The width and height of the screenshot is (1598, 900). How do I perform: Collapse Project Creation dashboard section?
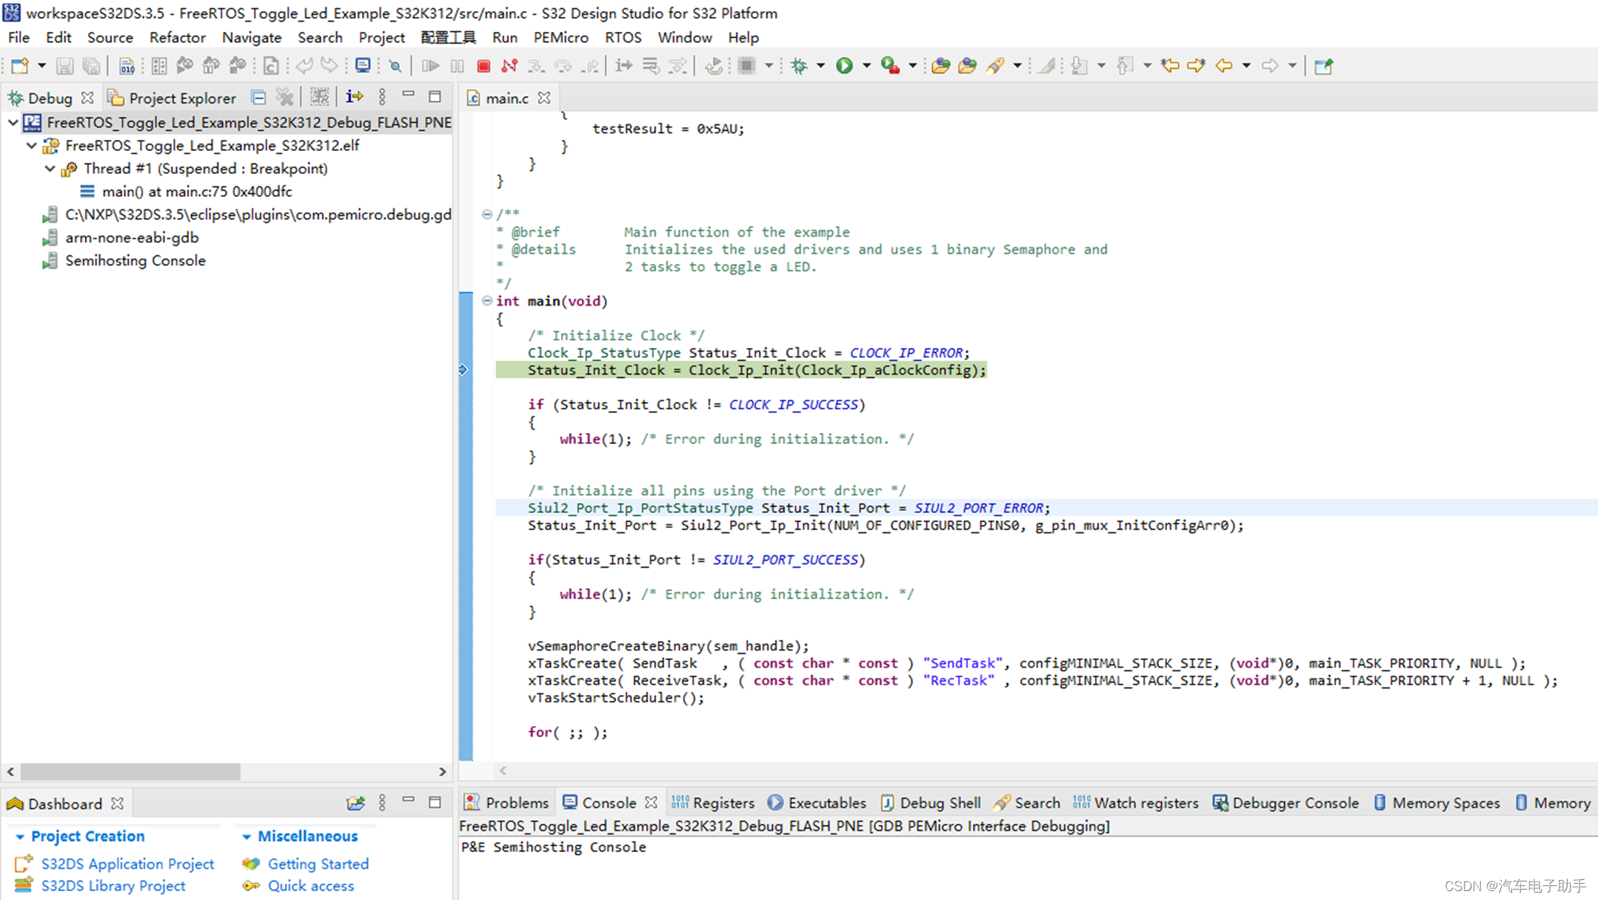pos(20,836)
